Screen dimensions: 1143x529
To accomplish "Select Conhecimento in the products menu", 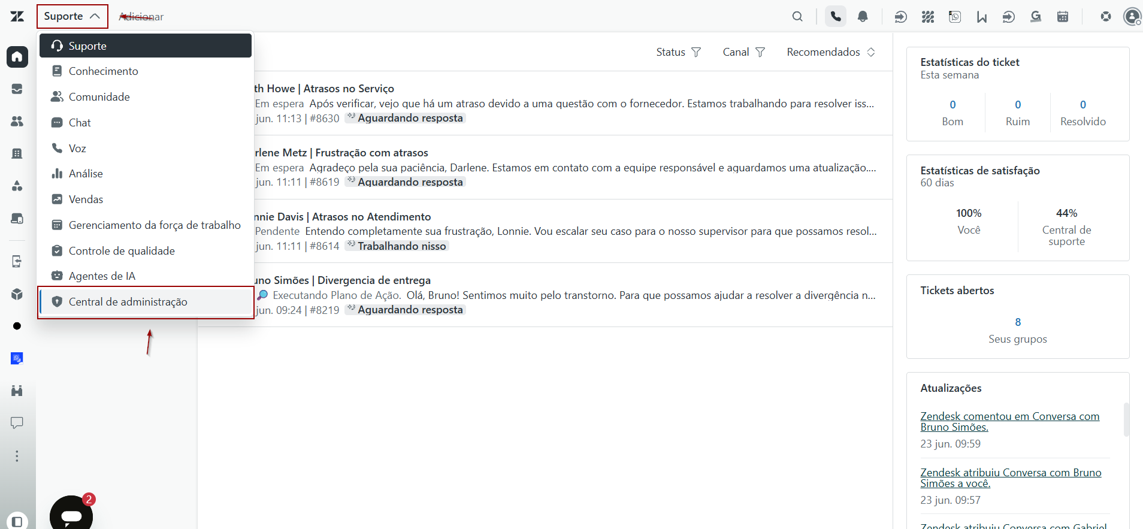I will pos(146,71).
